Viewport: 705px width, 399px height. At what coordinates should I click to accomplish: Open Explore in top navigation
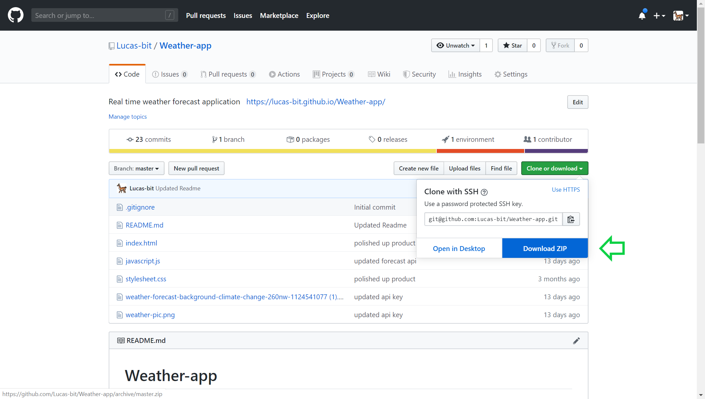point(318,15)
